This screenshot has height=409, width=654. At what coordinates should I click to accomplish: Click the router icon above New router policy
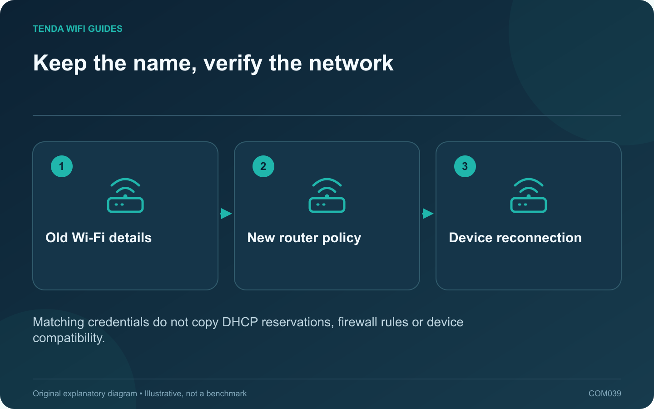pyautogui.click(x=327, y=195)
